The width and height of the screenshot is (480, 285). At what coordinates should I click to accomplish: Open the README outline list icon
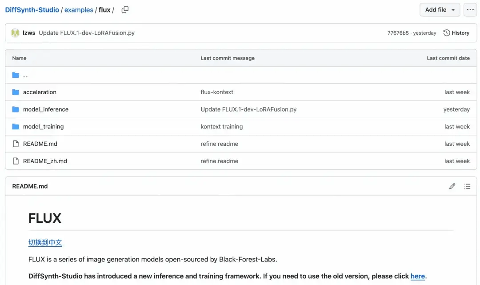point(467,186)
